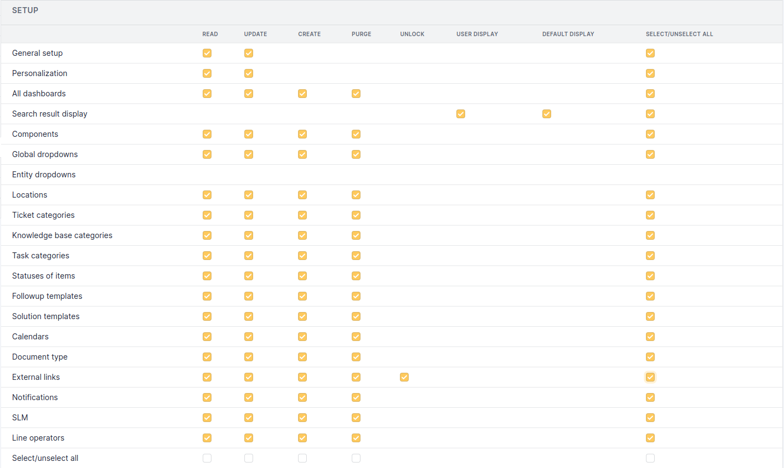
Task: Toggle select all for SLM row
Action: point(650,418)
